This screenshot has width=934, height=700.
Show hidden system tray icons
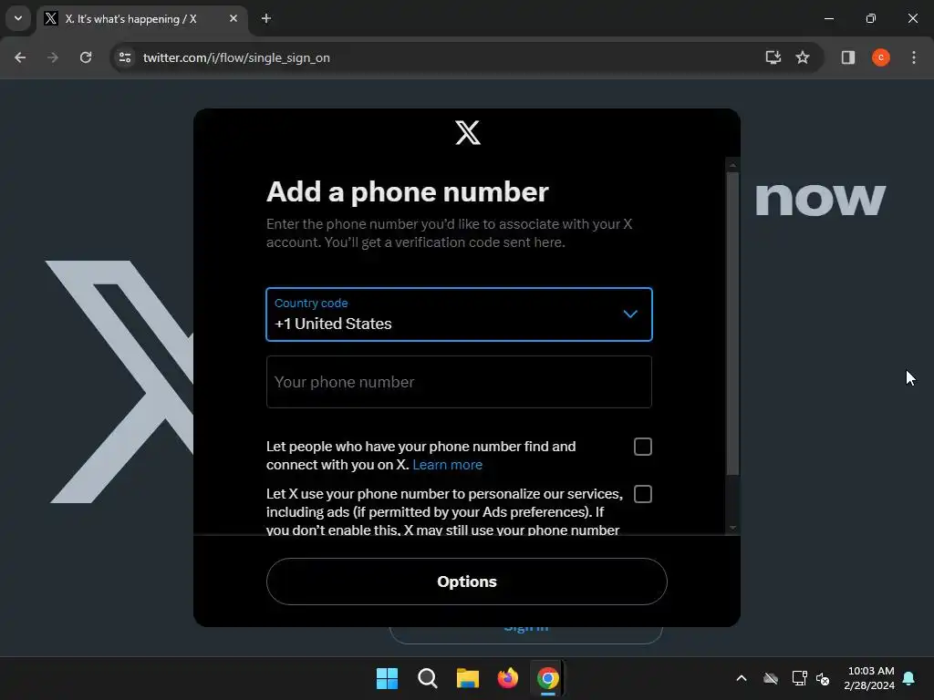click(x=742, y=678)
